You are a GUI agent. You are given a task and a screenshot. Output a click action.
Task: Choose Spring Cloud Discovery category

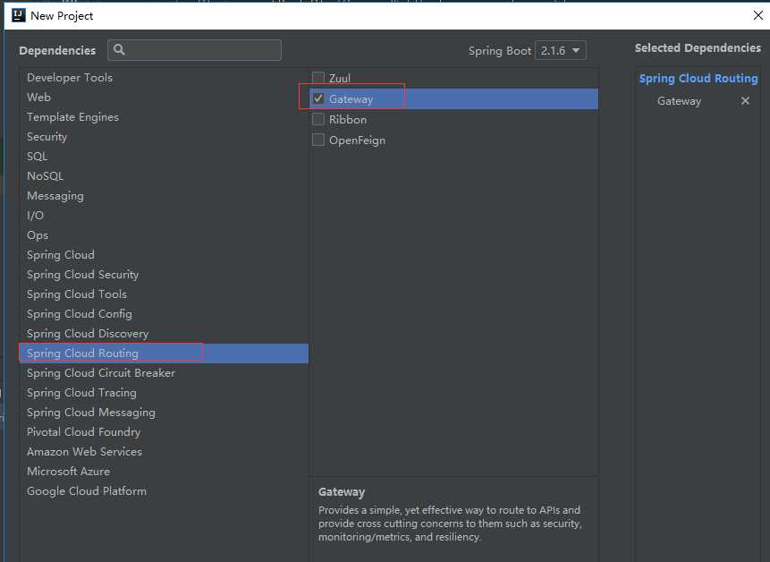(164, 333)
